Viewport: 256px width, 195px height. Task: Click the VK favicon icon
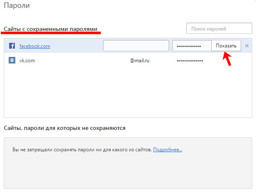pos(12,61)
